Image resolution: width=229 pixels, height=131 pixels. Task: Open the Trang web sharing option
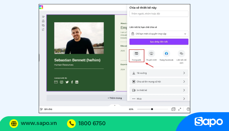pos(136,56)
